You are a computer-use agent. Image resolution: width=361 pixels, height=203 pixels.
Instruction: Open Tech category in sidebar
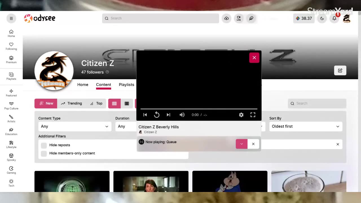point(11,183)
